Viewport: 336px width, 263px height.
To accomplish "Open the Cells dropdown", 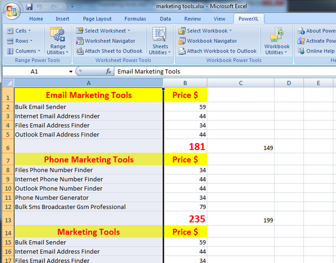I will pos(19,31).
